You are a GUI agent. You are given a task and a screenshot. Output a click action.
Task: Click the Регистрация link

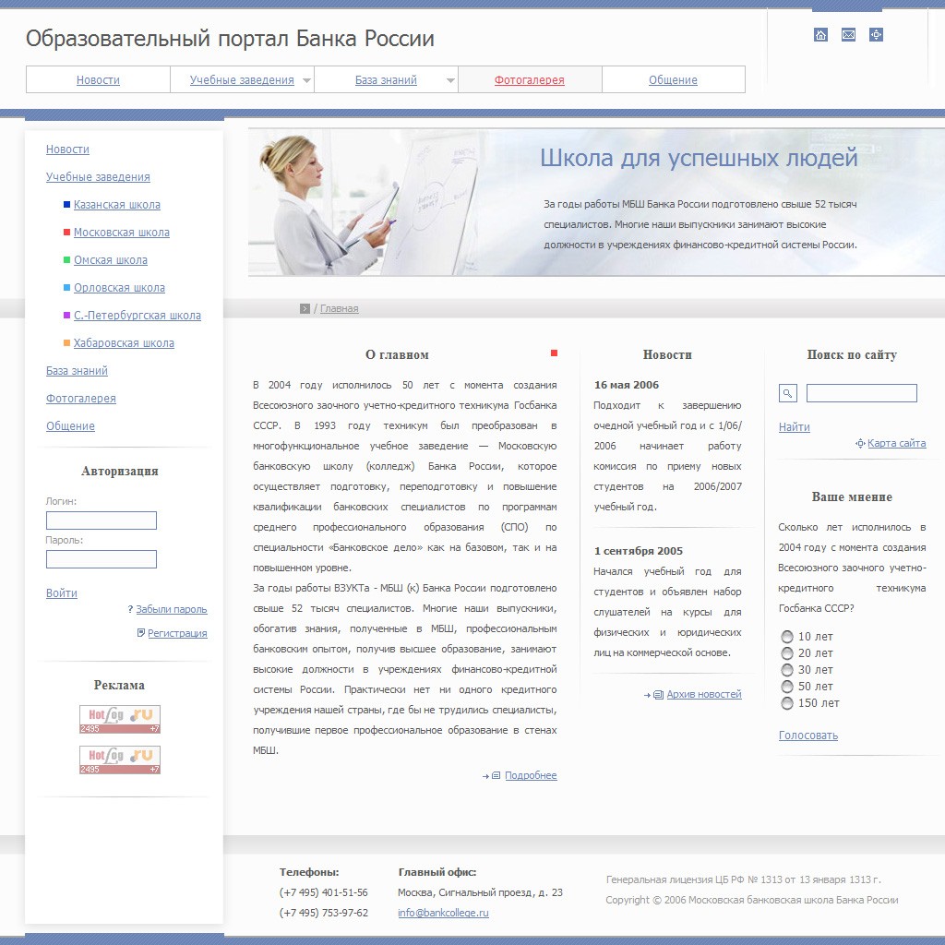[x=177, y=633]
